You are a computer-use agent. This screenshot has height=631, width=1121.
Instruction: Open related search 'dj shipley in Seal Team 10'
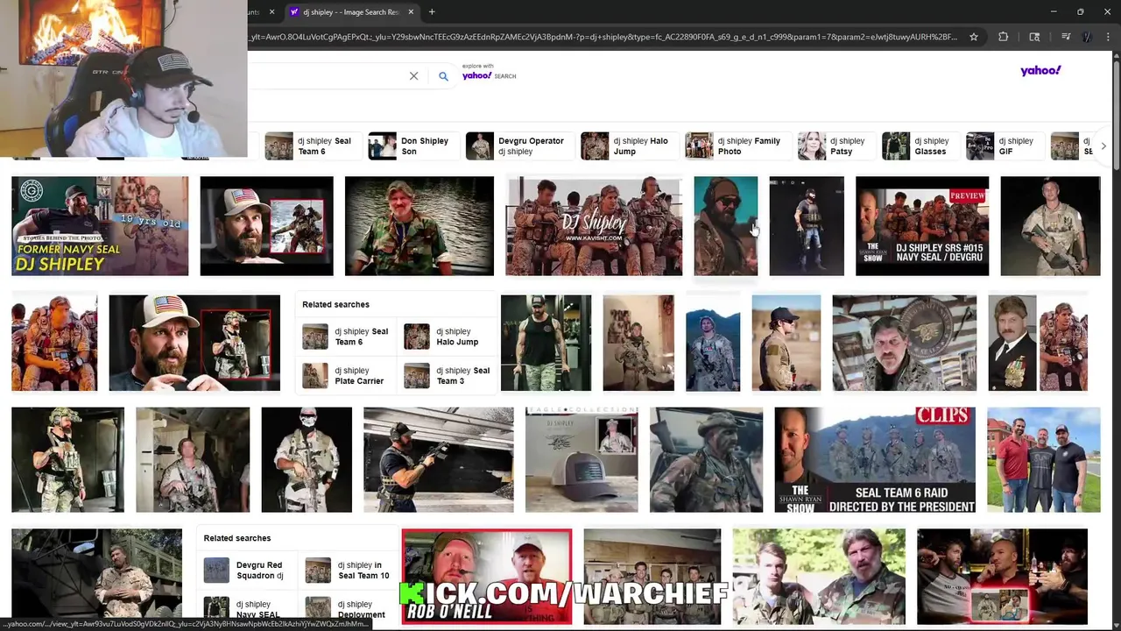349,571
